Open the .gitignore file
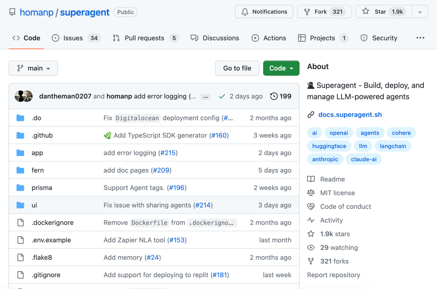Image resolution: width=437 pixels, height=289 pixels. click(x=46, y=275)
